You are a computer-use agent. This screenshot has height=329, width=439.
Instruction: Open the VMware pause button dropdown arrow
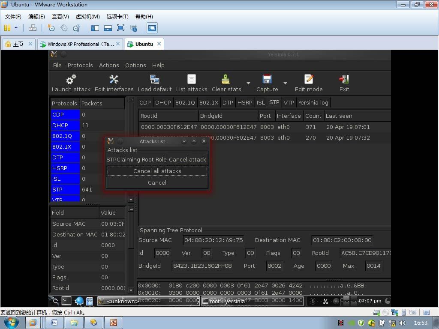[16, 28]
